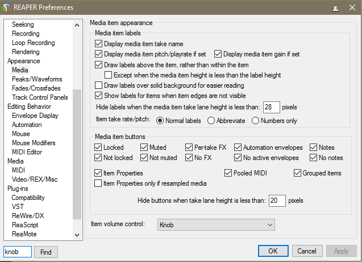Open the Seeking preferences page
Viewport: 362px width, 262px height.
click(x=23, y=24)
